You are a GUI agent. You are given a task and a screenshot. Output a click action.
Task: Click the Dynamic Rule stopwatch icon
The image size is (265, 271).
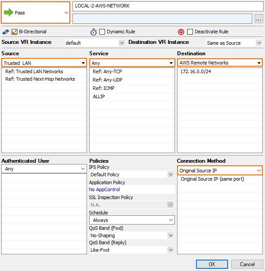tap(94, 32)
